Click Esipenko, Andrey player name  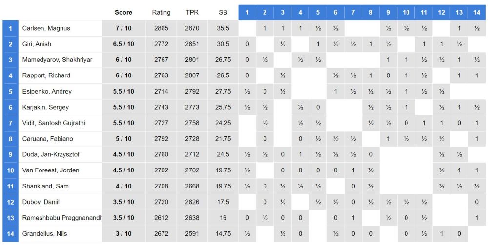(47, 91)
